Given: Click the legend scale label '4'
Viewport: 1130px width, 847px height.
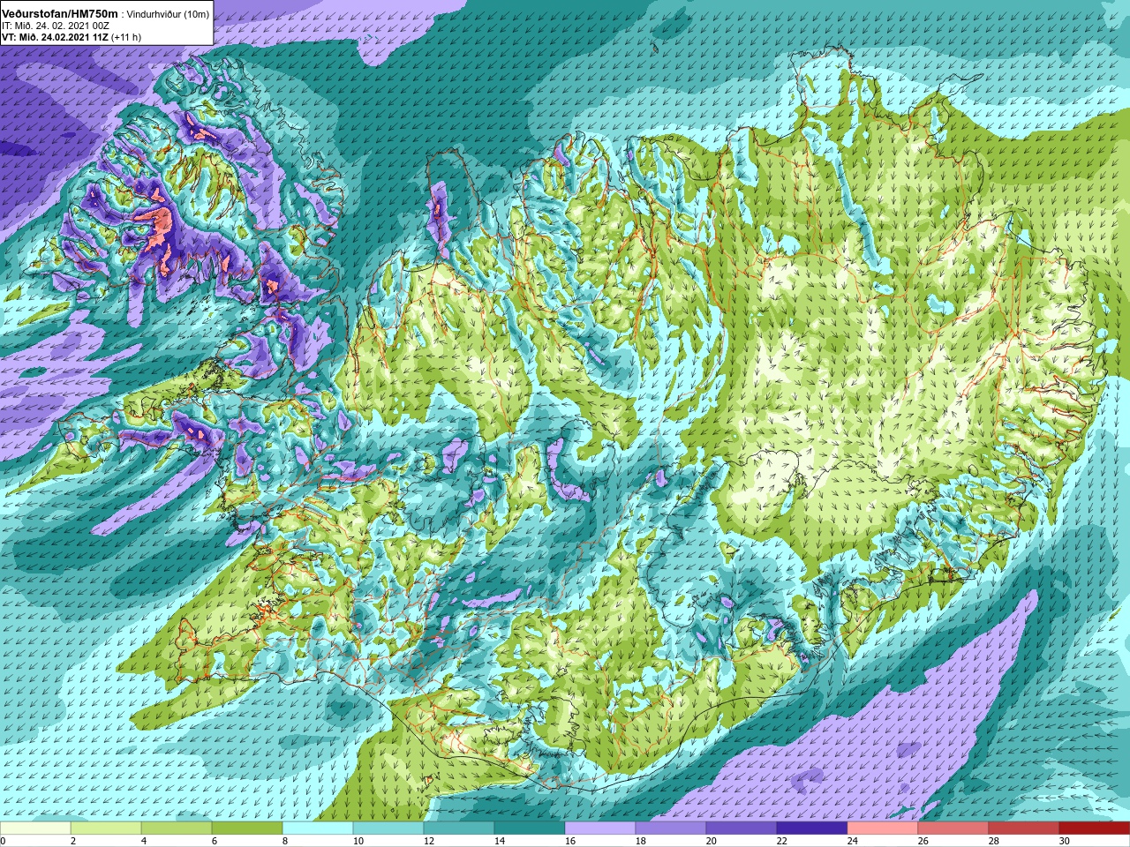Looking at the screenshot, I should click(x=144, y=842).
